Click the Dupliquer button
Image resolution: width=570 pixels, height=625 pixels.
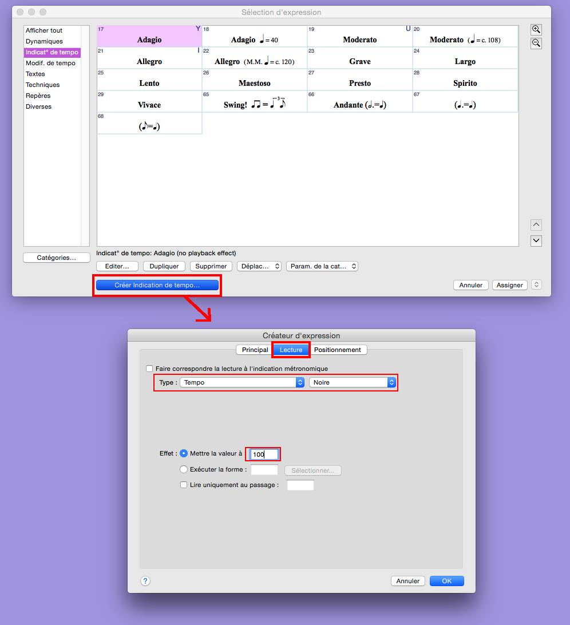click(164, 266)
